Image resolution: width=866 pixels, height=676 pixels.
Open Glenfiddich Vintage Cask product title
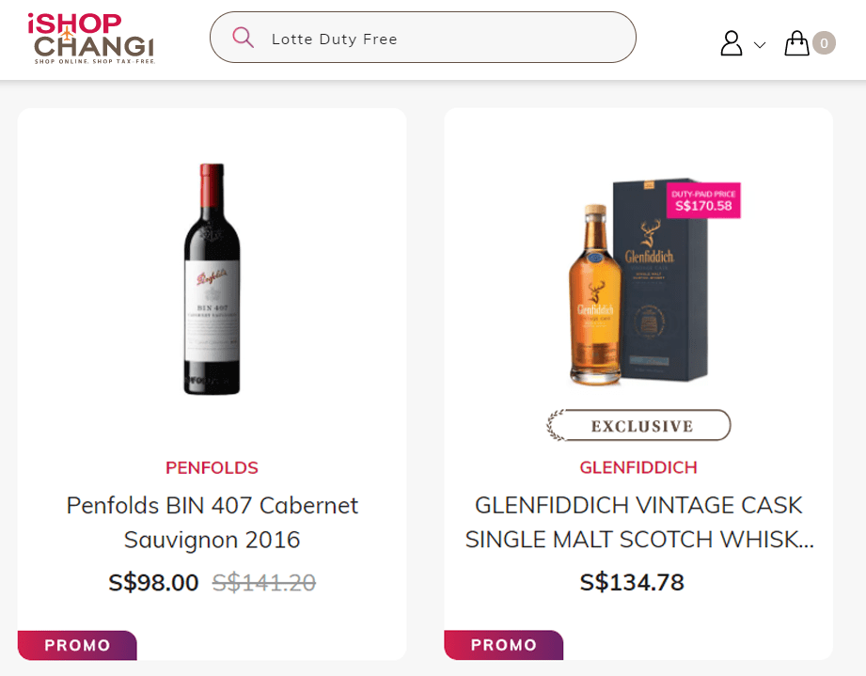pos(638,522)
